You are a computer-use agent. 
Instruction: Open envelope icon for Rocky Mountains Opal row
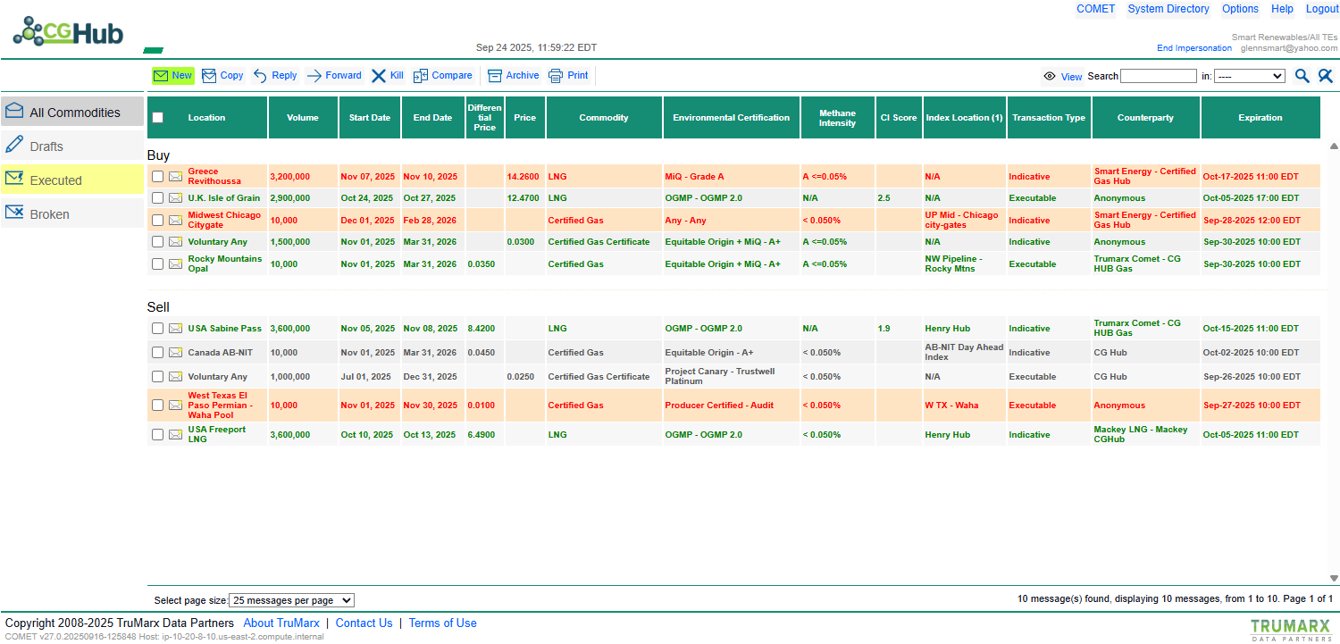click(x=176, y=263)
